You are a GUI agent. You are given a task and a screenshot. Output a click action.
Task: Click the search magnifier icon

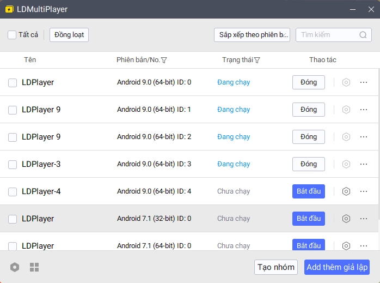coord(363,35)
